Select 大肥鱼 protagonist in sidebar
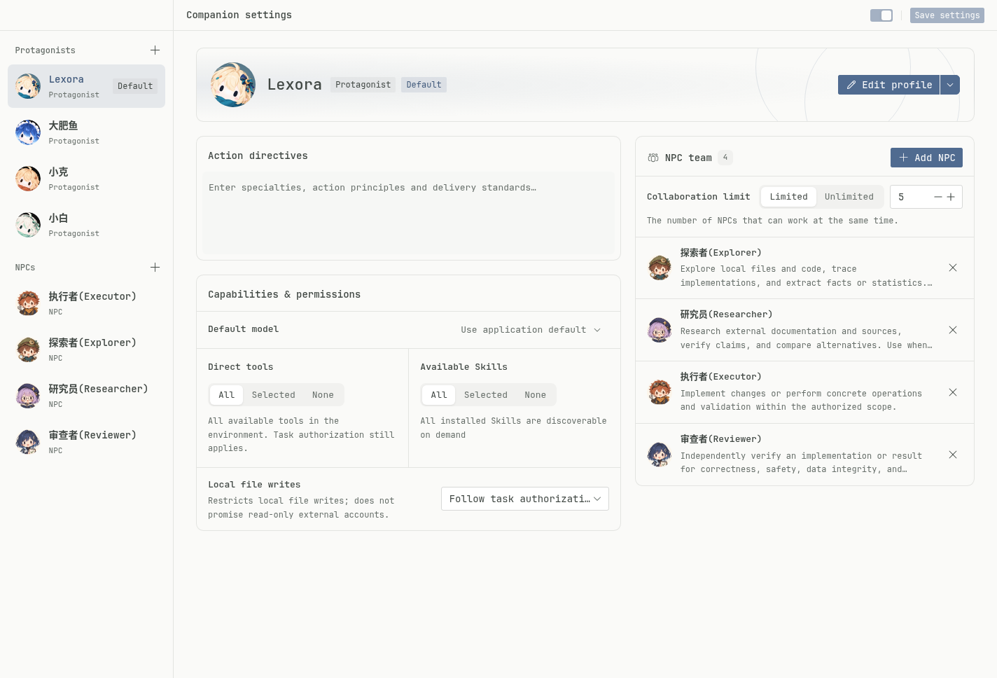The height and width of the screenshot is (678, 997). click(86, 132)
